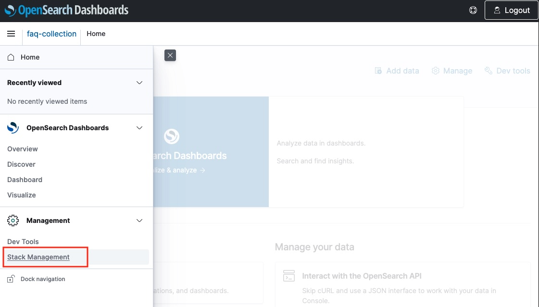
Task: Click the Manage gear icon
Action: 436,71
